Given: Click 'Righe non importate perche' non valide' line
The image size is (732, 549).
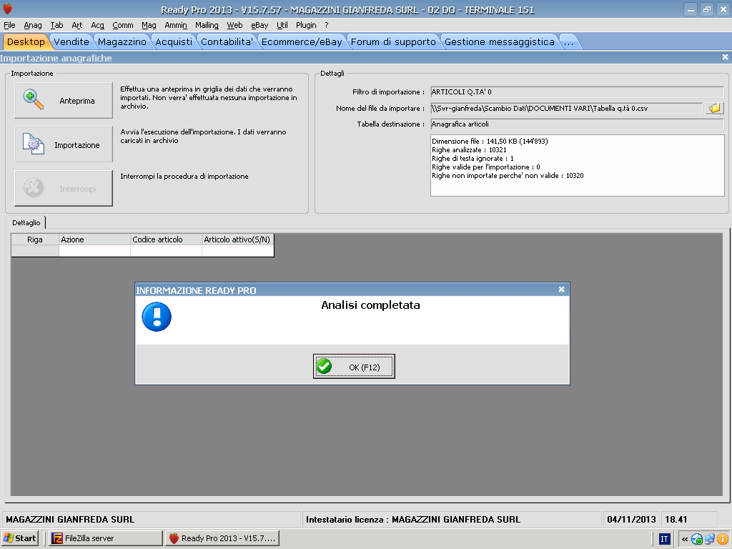Looking at the screenshot, I should [x=508, y=176].
